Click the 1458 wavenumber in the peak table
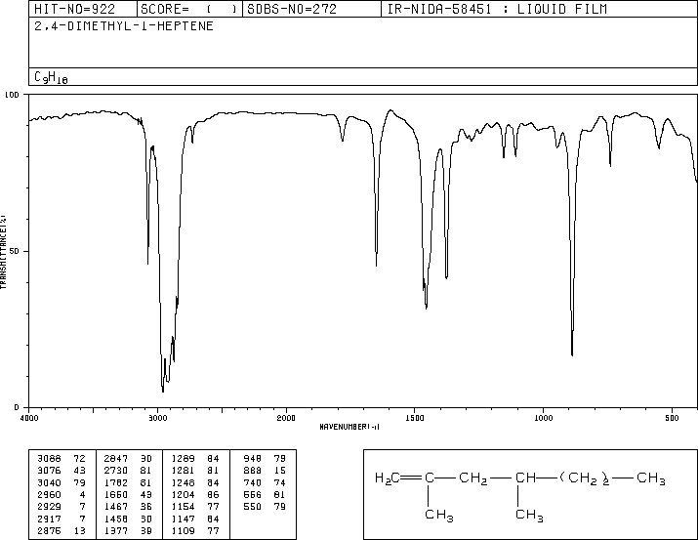The image size is (698, 540). point(116,519)
